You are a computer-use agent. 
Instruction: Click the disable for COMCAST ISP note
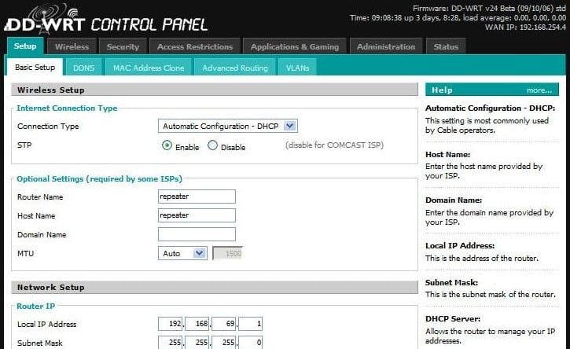click(x=334, y=145)
